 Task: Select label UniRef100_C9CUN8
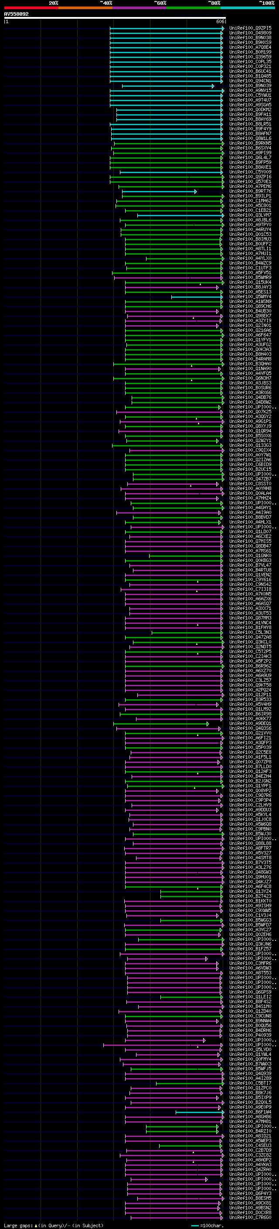click(250, 1016)
